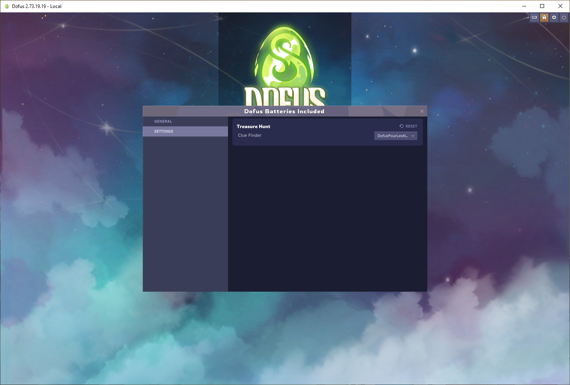Click the Treasure Hunt heading
The height and width of the screenshot is (385, 570).
[254, 126]
